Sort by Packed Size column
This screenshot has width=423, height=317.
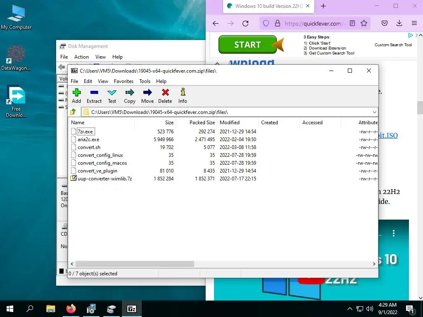[197, 122]
